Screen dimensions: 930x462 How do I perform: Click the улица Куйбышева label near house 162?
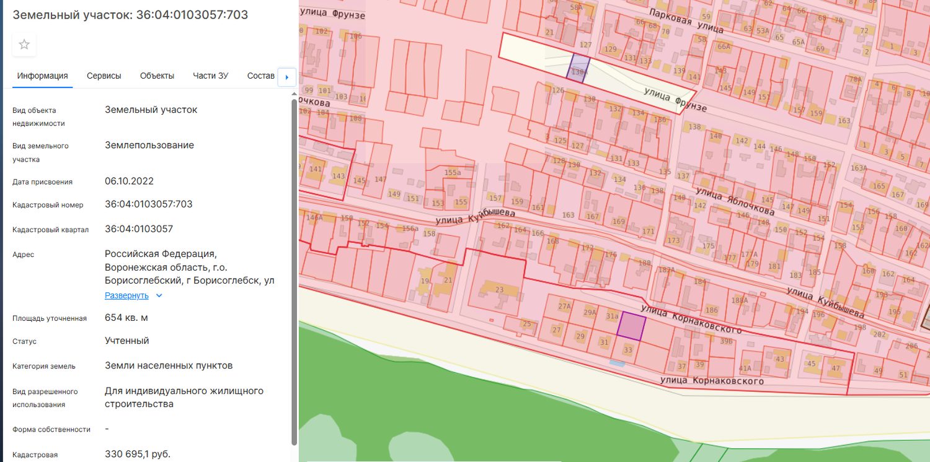(x=476, y=216)
